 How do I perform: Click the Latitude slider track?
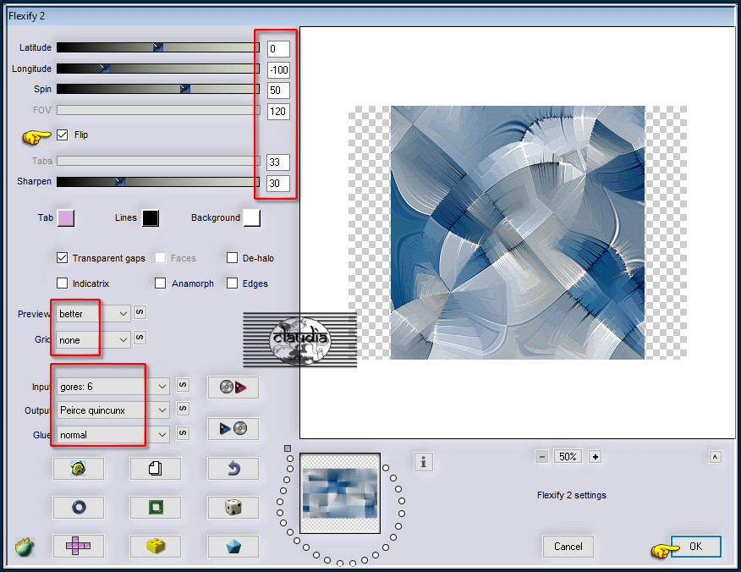pyautogui.click(x=158, y=47)
